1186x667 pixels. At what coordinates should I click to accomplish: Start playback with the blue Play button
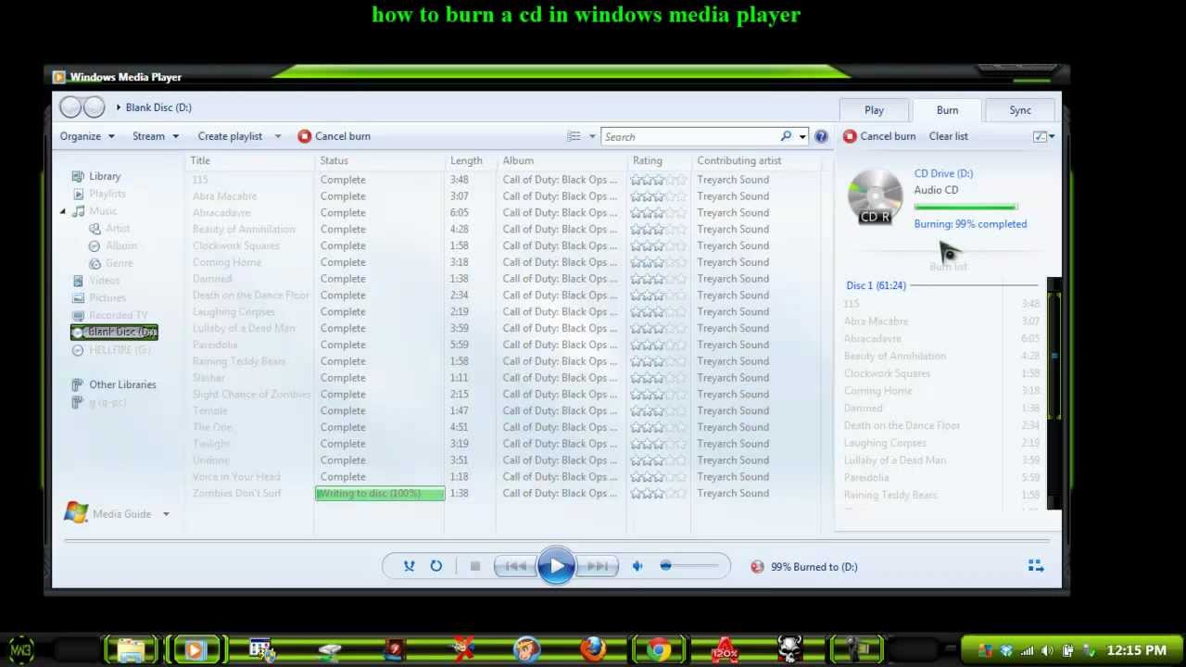(x=556, y=566)
